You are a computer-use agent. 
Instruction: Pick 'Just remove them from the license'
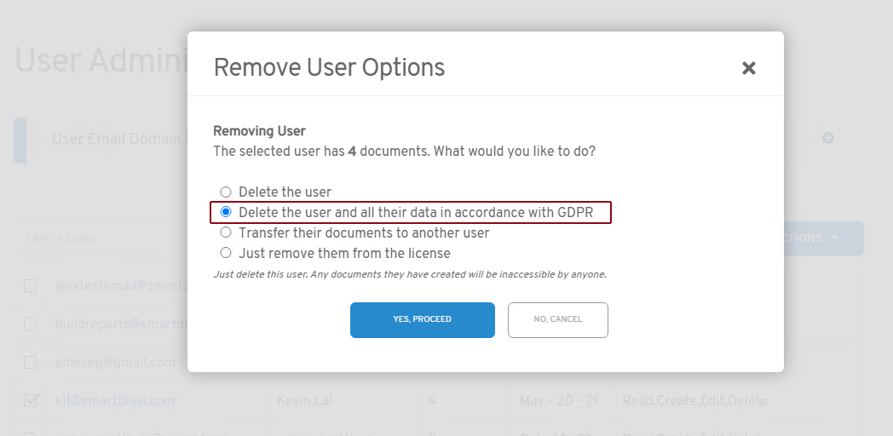click(226, 253)
